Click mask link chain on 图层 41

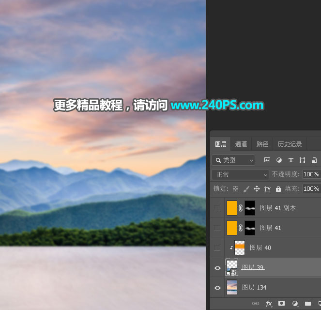[x=241, y=228]
